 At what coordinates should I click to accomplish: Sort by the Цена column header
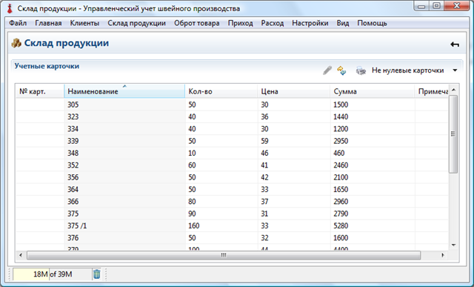click(293, 91)
